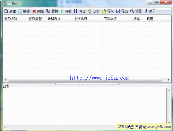This screenshot has width=173, height=131.
Task: Click the 新建 (New) task icon
Action: coord(6,11)
